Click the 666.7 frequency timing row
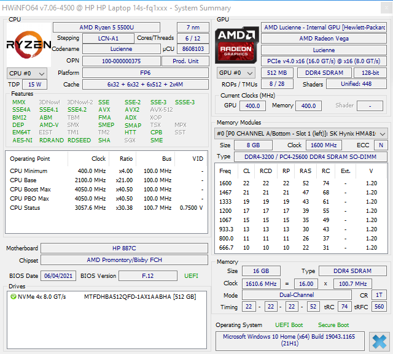Viewport: 393px width, 354px height. pyautogui.click(x=300, y=248)
